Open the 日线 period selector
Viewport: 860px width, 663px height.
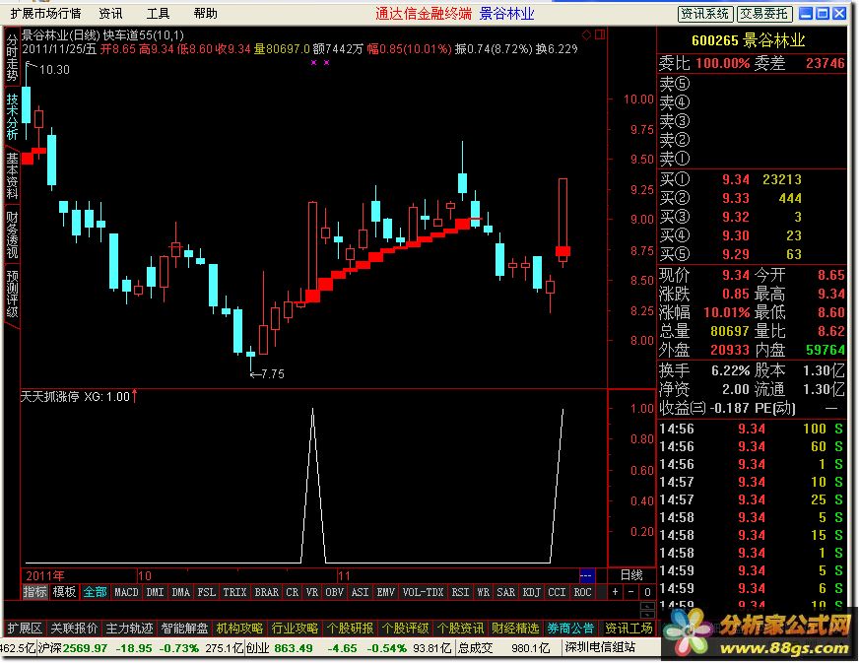(631, 575)
